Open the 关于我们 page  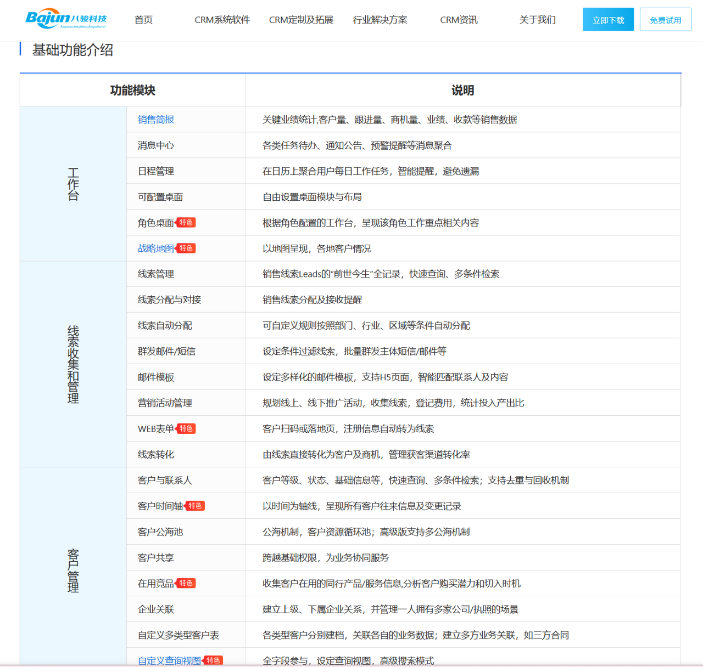tap(537, 20)
